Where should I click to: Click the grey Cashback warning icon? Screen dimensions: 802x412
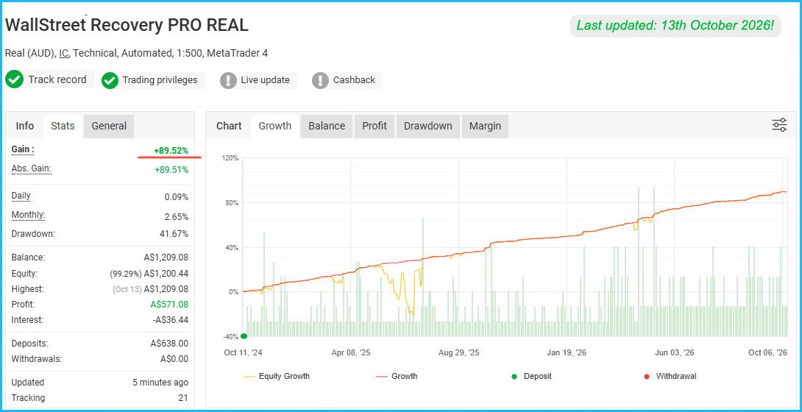coord(320,80)
